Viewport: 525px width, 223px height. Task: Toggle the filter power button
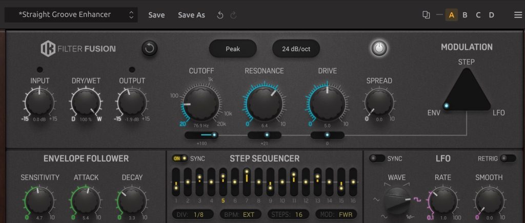pyautogui.click(x=378, y=49)
